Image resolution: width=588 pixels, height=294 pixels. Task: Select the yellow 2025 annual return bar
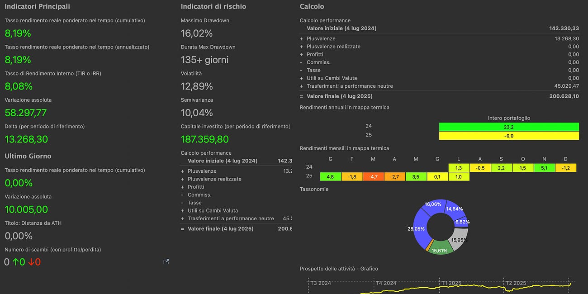(x=507, y=136)
